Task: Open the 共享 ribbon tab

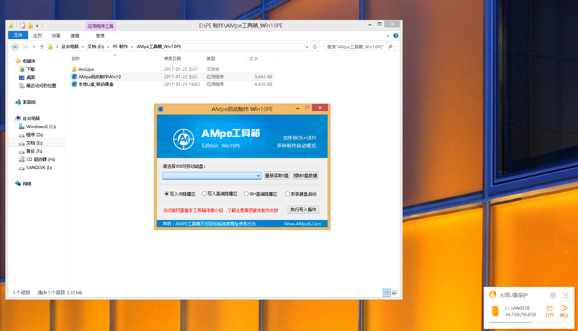Action: pos(56,36)
